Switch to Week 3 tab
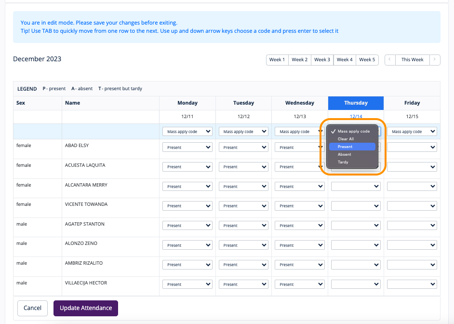The image size is (454, 324). (x=322, y=60)
